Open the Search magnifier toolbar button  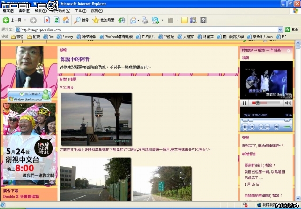(x=81, y=20)
